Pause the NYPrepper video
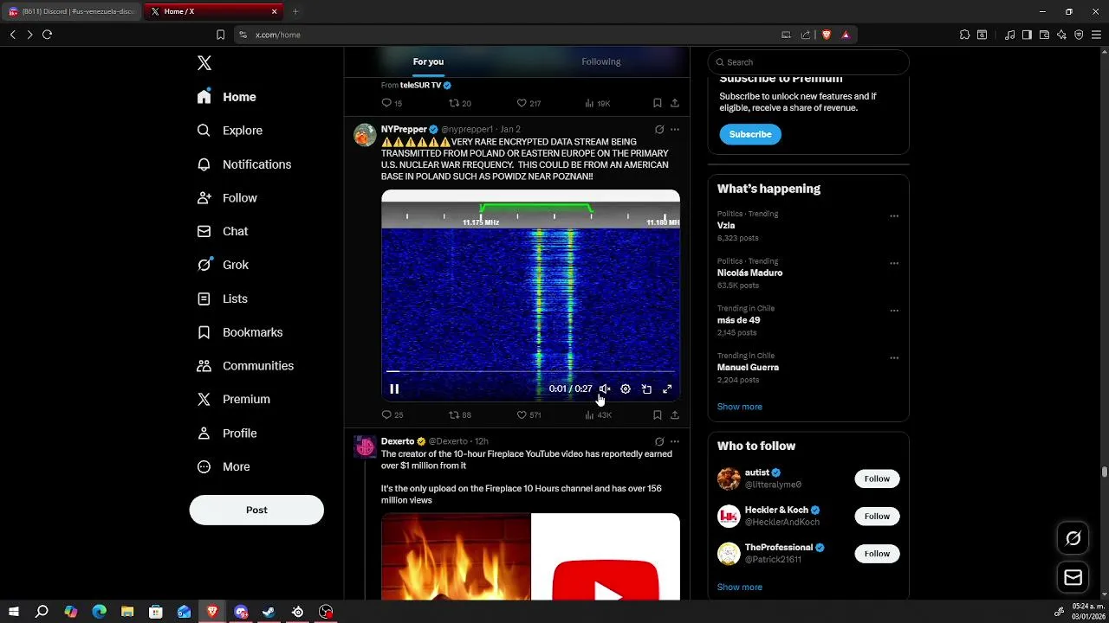The height and width of the screenshot is (623, 1109). pos(394,389)
